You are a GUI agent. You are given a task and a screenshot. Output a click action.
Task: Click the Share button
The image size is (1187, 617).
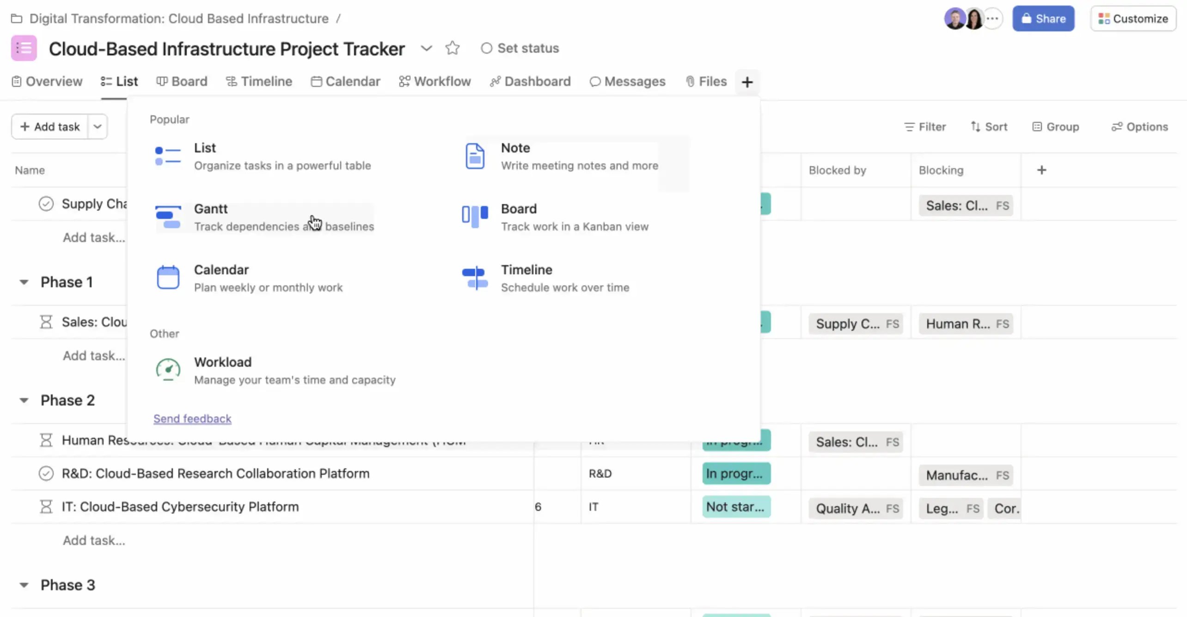pyautogui.click(x=1043, y=18)
